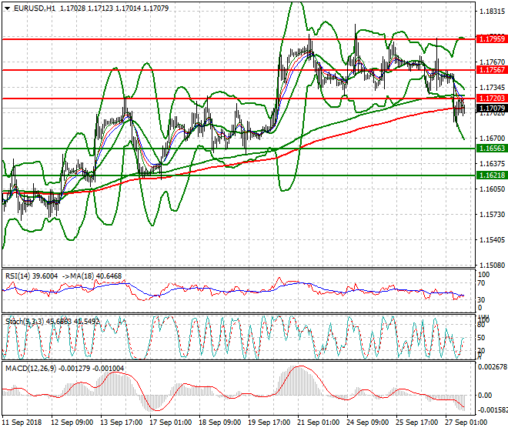Select the RSI(14) 39.6004 indicator label
Screen dimensions: 508x431
pyautogui.click(x=32, y=276)
